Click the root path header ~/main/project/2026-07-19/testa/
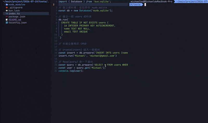 (x=26, y=2)
